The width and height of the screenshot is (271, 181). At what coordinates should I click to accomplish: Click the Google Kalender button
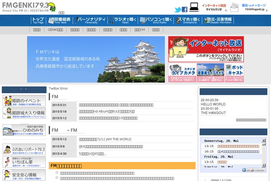(254, 170)
